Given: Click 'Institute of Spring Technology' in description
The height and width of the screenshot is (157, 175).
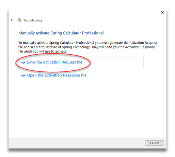Looking at the screenshot, I should (68, 47).
